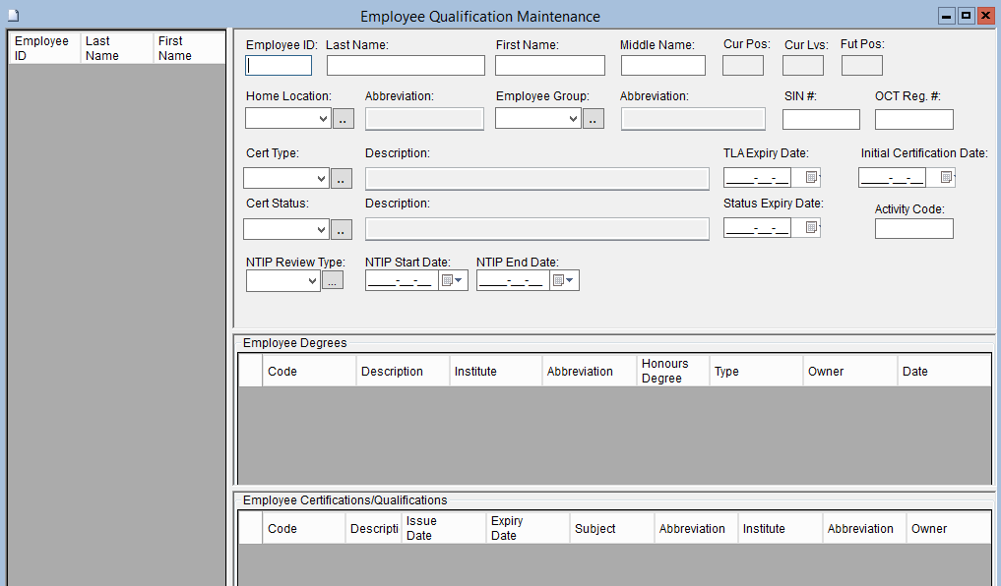This screenshot has height=586, width=1001.
Task: Click the Employee ID input field
Action: click(x=279, y=66)
